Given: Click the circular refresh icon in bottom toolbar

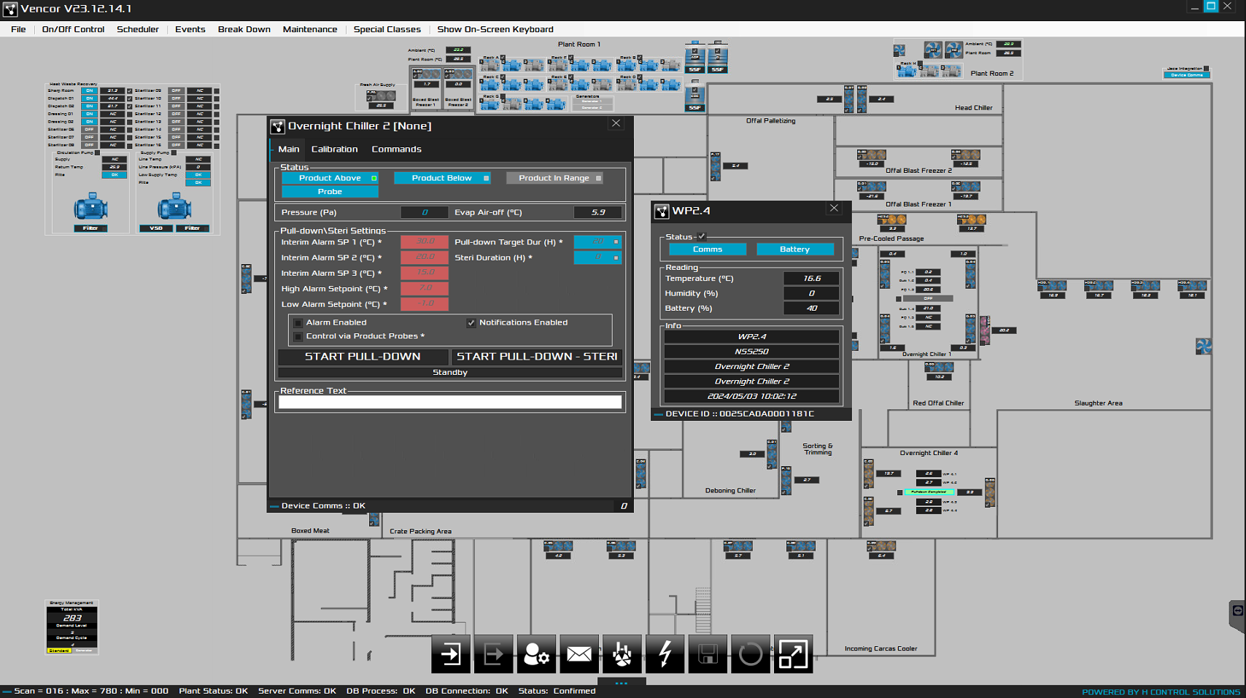Looking at the screenshot, I should click(x=751, y=654).
